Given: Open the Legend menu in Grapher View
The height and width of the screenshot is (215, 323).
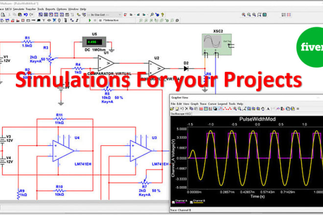Looking at the screenshot, I should pyautogui.click(x=223, y=104).
